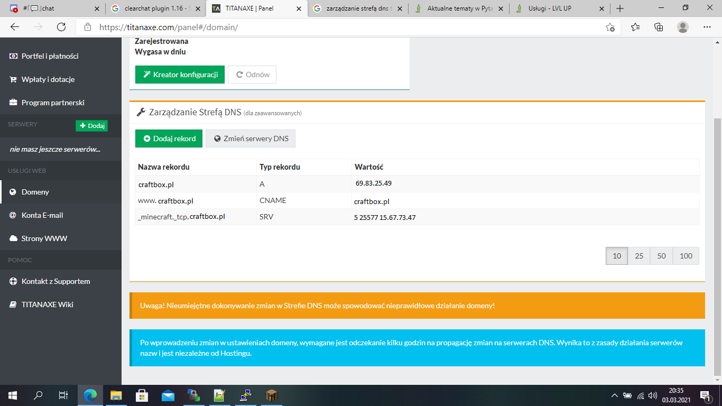Click the Dodaj rekord button
Screen dimensions: 722x406
pos(169,139)
